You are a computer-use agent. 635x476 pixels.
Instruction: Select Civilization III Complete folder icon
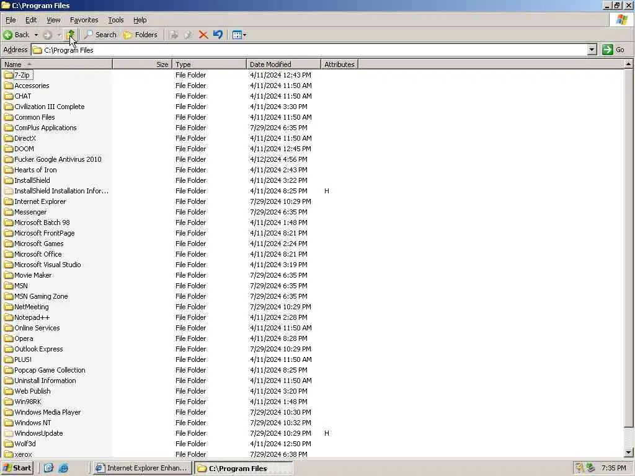pos(9,107)
